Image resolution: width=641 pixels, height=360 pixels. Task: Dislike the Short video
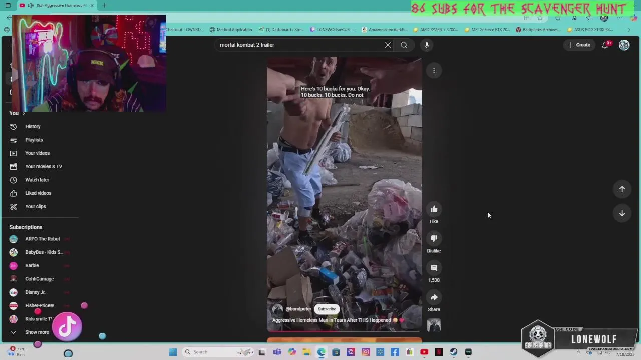[434, 238]
